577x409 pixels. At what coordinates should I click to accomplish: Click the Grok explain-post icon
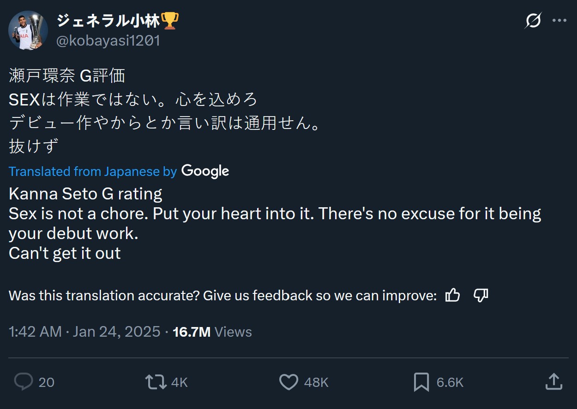coord(533,21)
